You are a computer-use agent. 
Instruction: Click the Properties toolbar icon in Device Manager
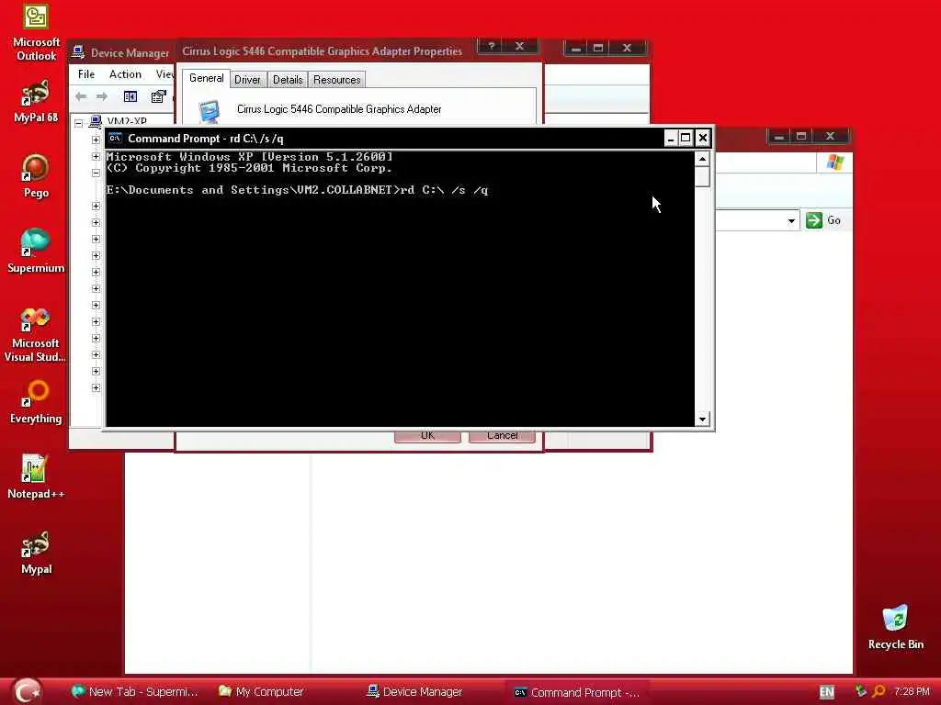tap(158, 96)
